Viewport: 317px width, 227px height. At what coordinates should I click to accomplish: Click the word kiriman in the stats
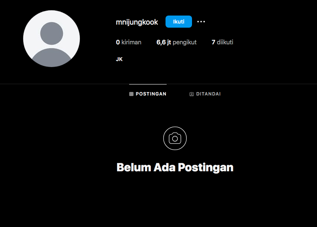point(131,42)
